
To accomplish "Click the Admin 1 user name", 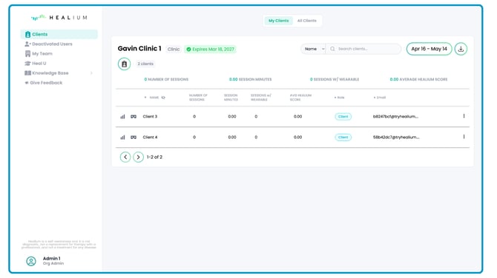I will pyautogui.click(x=51, y=259).
